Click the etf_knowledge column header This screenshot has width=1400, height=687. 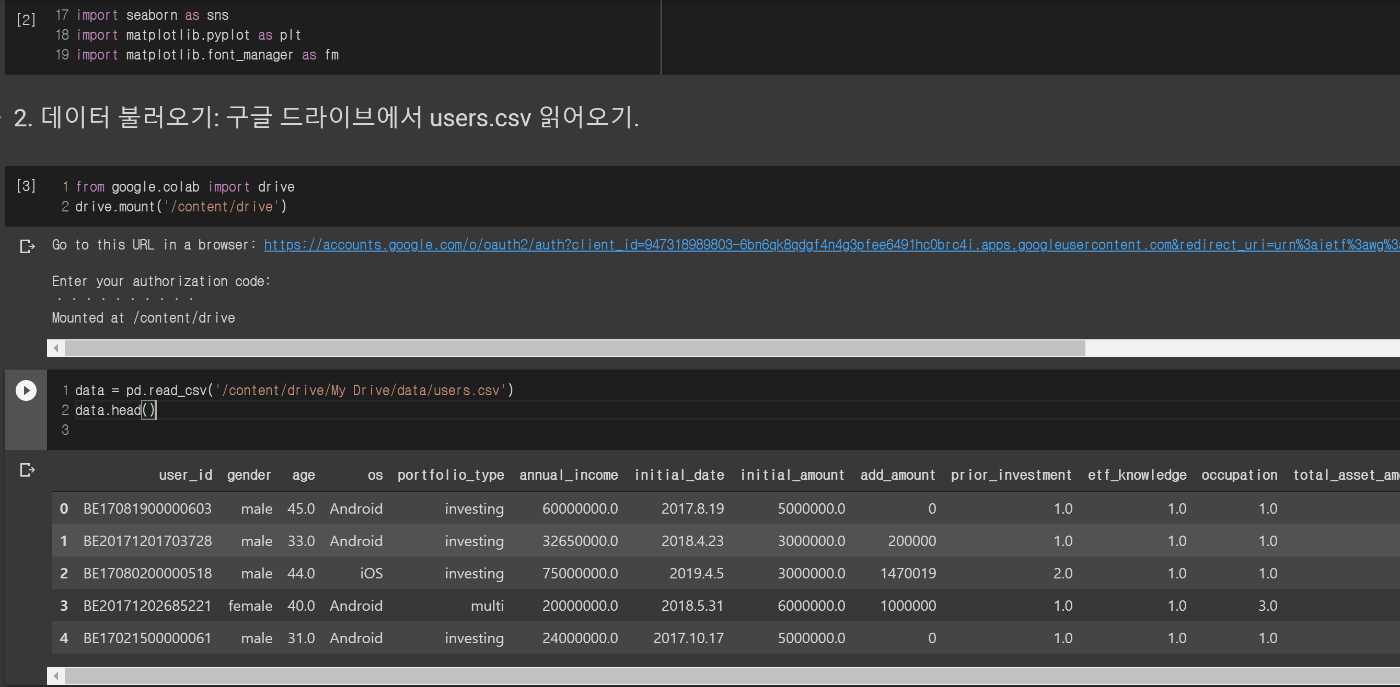tap(1137, 475)
